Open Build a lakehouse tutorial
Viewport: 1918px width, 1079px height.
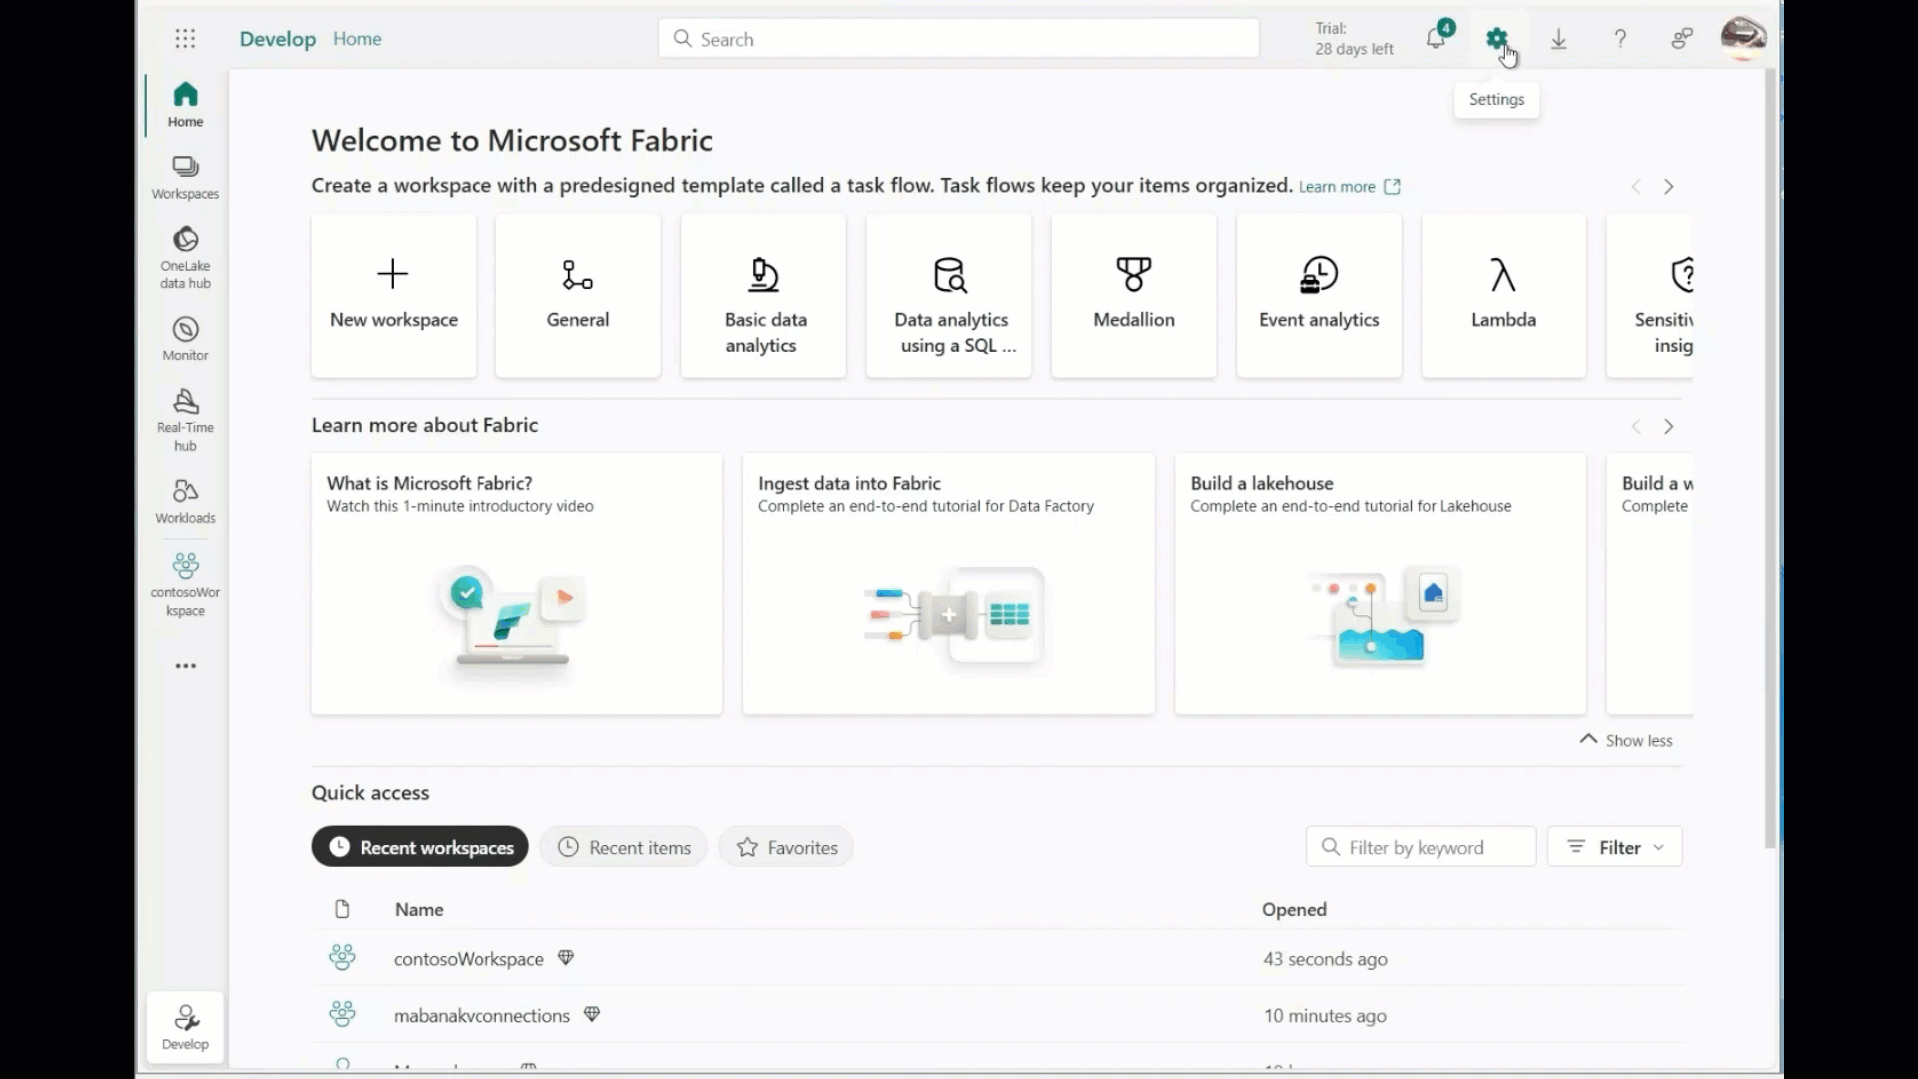click(x=1381, y=584)
